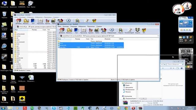Select environment folder in minecraft.jar window

point(21,42)
